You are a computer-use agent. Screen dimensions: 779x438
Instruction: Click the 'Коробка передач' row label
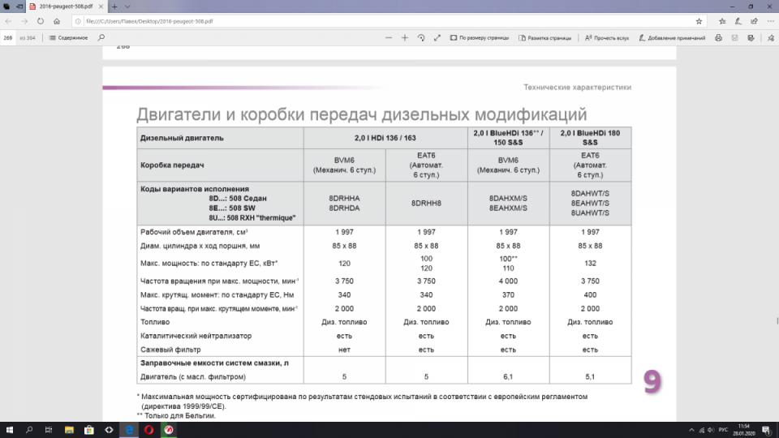(x=172, y=165)
